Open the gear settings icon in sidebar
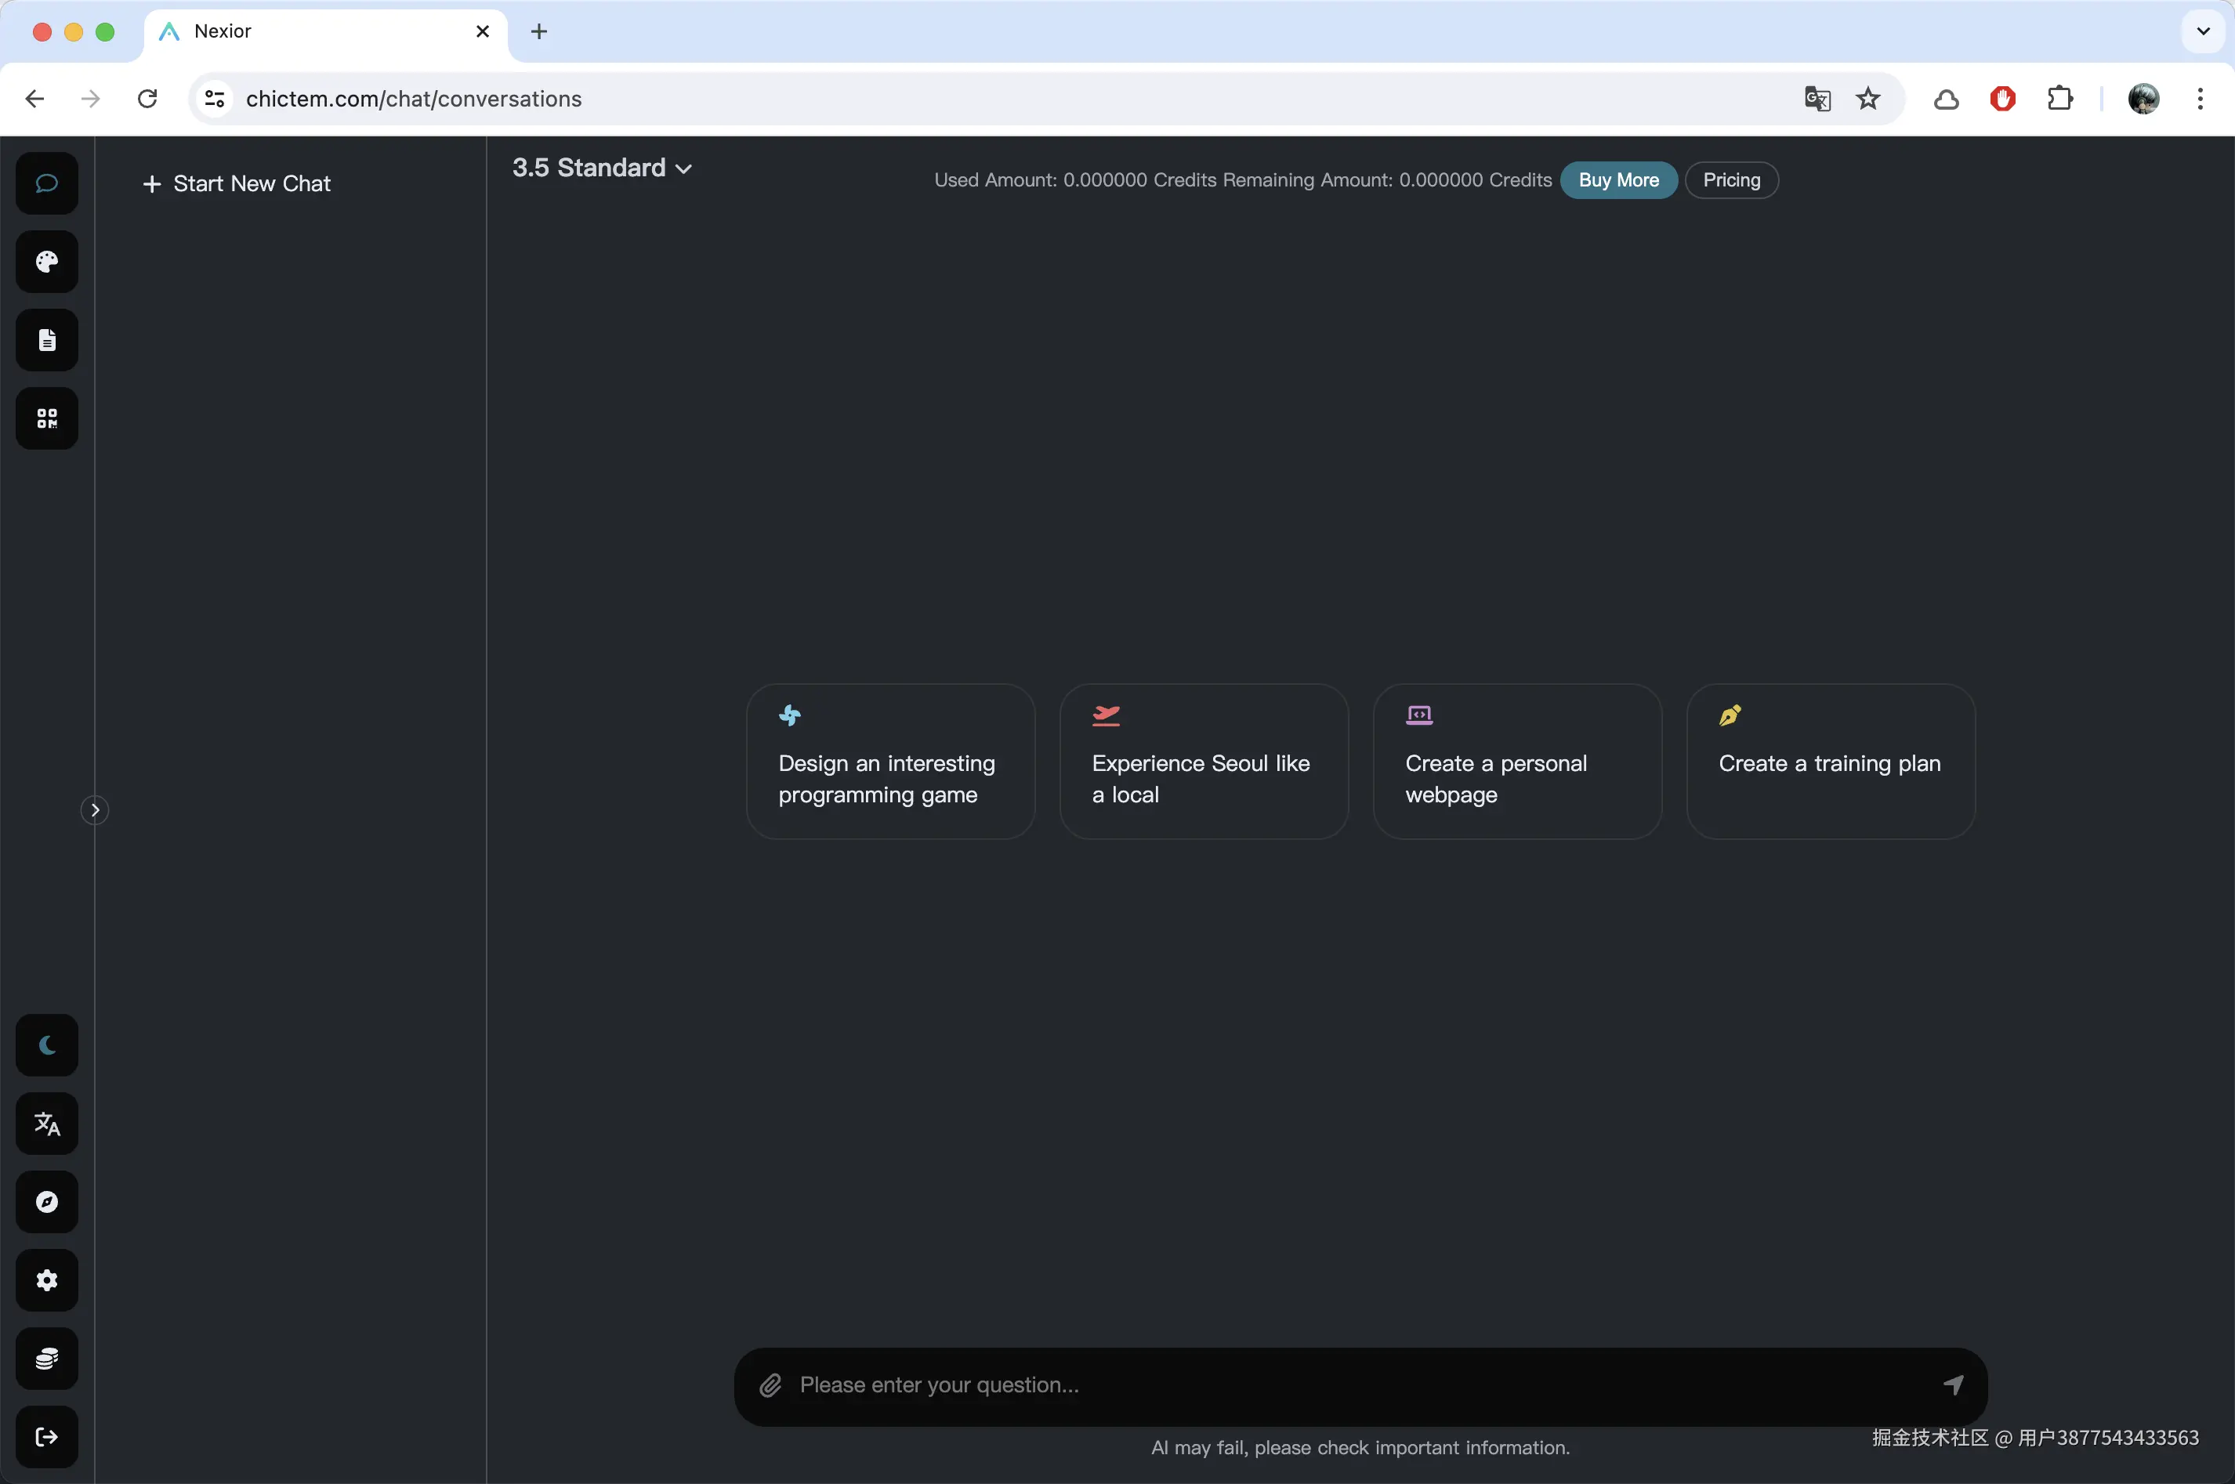The width and height of the screenshot is (2235, 1484). click(x=46, y=1280)
